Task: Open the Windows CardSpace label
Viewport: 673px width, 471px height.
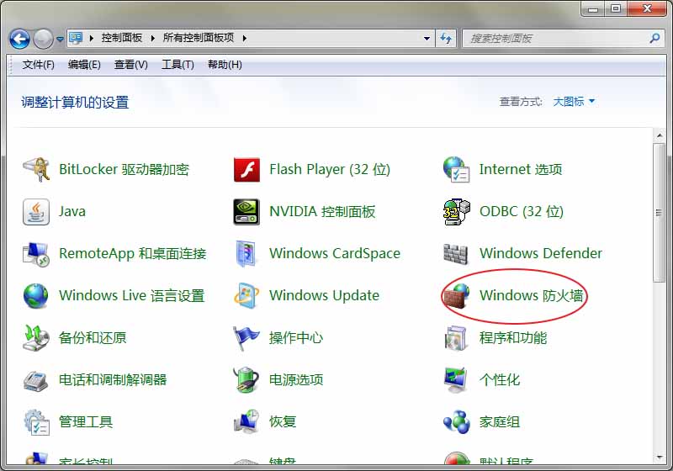Action: (335, 253)
